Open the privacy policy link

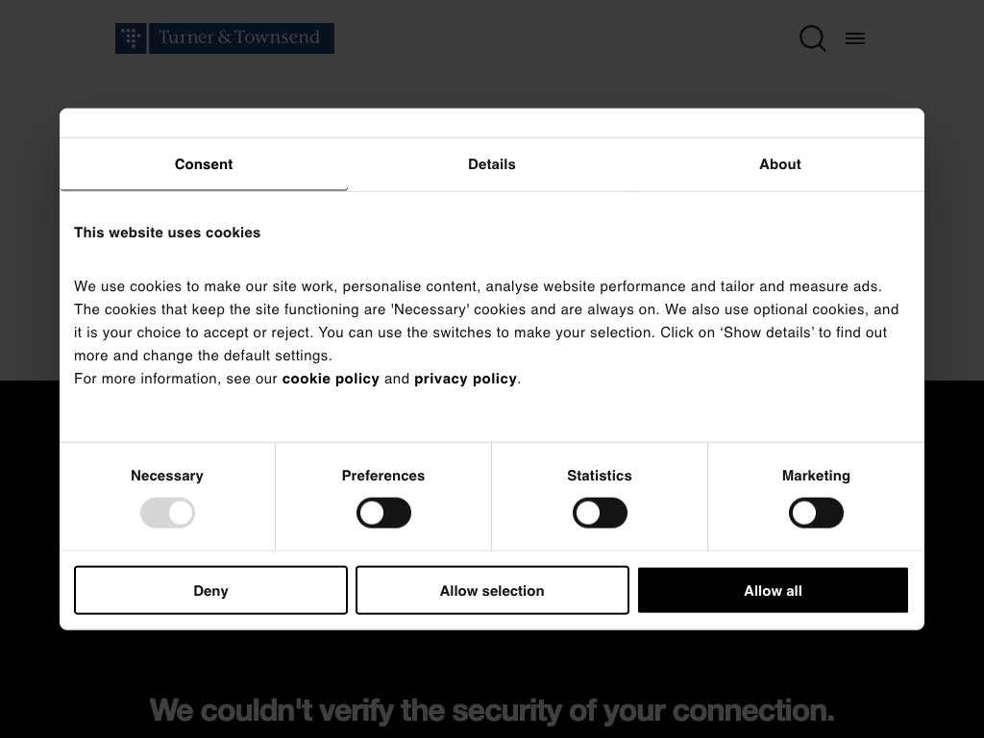point(465,379)
